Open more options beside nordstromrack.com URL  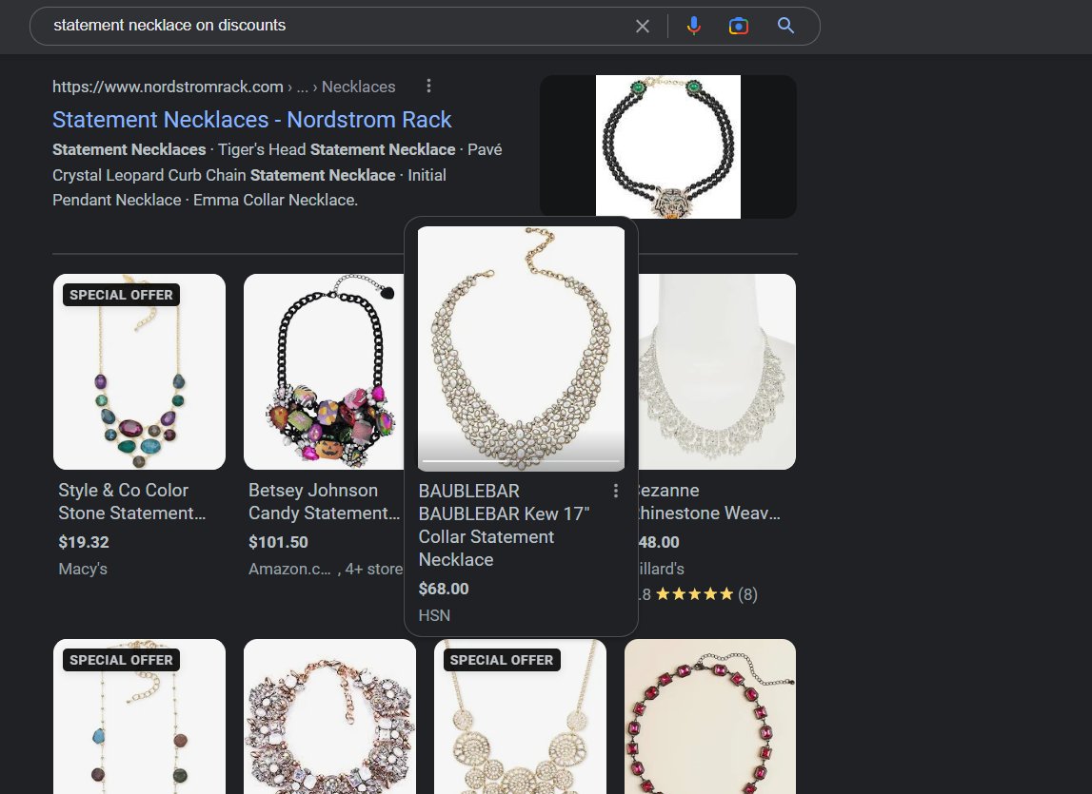point(428,86)
